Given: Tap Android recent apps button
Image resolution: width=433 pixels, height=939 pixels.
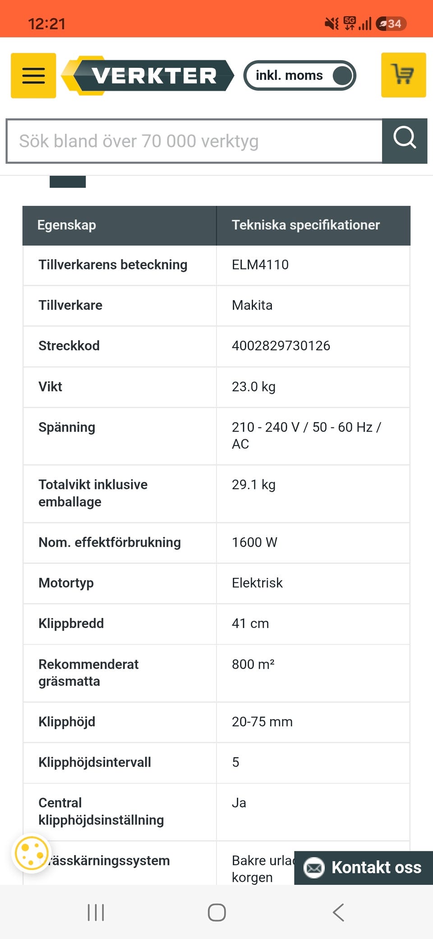Looking at the screenshot, I should [x=96, y=912].
